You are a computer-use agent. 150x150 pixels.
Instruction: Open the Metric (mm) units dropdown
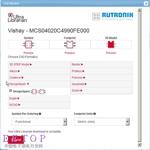tap(102, 122)
